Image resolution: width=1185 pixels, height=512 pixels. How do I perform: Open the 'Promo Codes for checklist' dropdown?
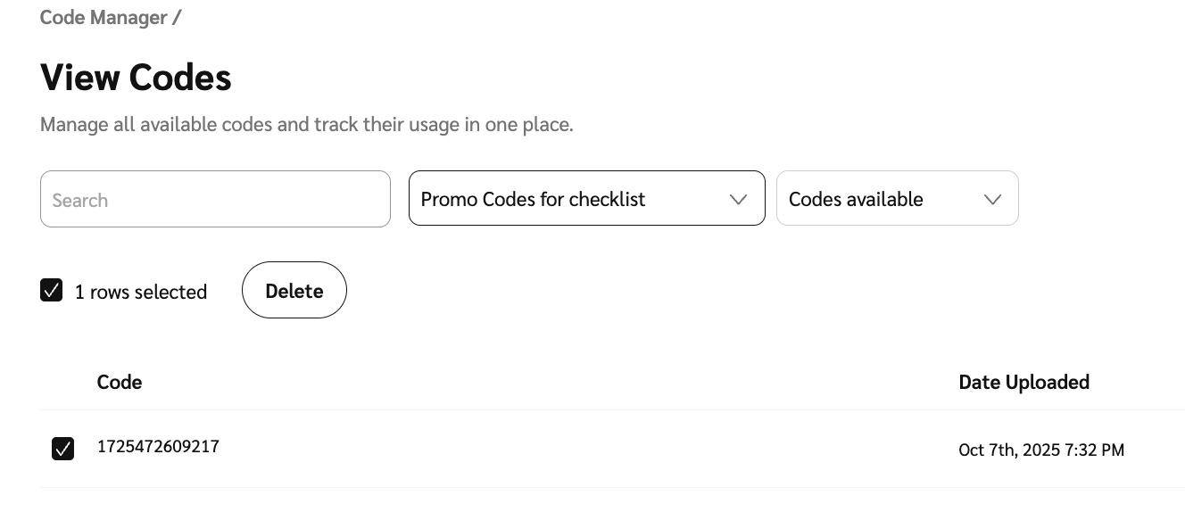(571, 199)
